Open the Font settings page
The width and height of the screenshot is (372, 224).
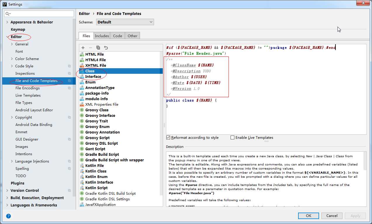click(19, 51)
